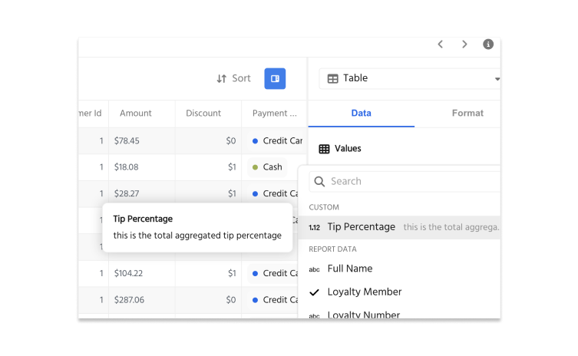Click the Cash payment tag
The image size is (578, 356).
[267, 167]
